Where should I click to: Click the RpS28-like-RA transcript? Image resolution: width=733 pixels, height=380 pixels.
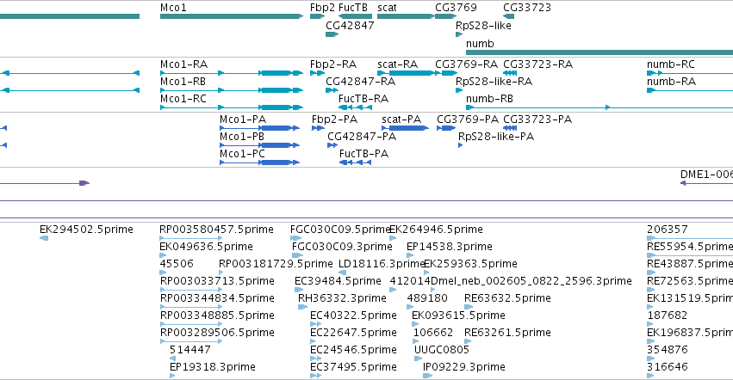[494, 81]
